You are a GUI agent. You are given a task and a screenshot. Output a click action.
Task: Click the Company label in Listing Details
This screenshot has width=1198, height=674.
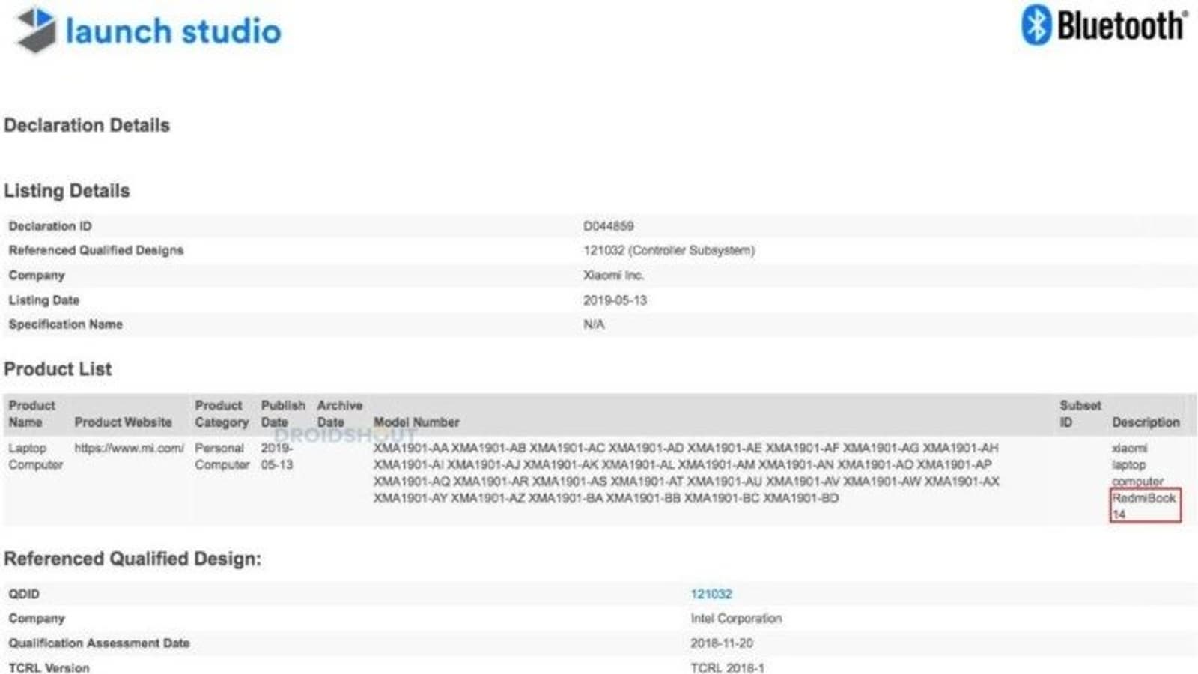coord(37,276)
